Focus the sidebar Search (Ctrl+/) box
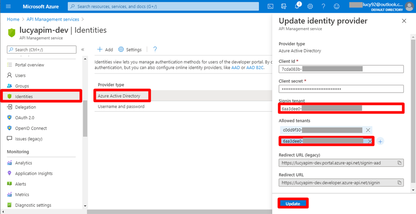The image size is (416, 214). pyautogui.click(x=42, y=49)
